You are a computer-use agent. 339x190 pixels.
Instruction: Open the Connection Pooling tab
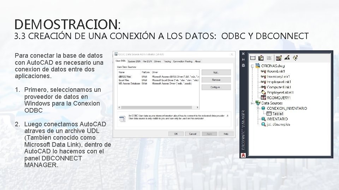(x=183, y=61)
